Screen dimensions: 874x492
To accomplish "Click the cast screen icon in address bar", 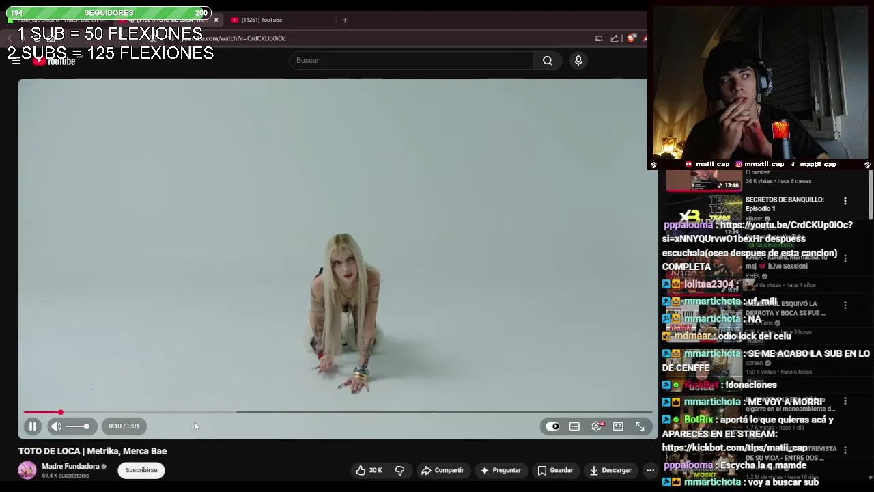I will pyautogui.click(x=599, y=38).
